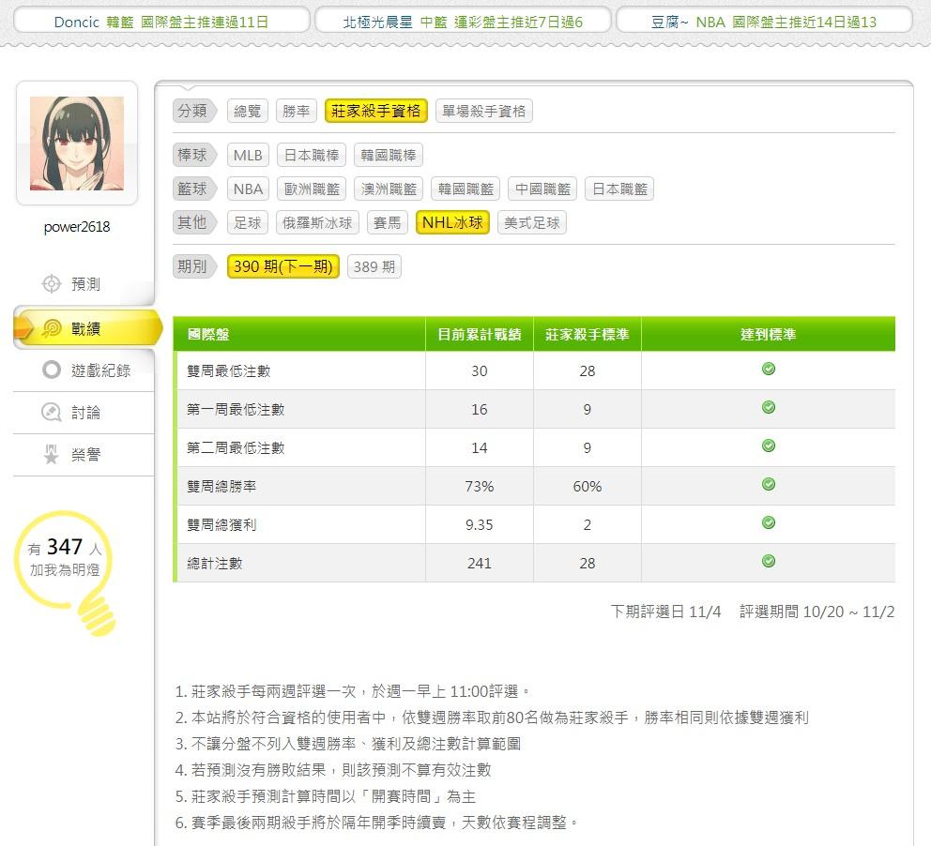Choose the 韓國職籃 filter
This screenshot has height=846, width=931.
[465, 189]
